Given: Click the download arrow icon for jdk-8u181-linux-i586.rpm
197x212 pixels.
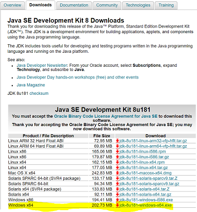Looking at the screenshot, I should point(117,152).
